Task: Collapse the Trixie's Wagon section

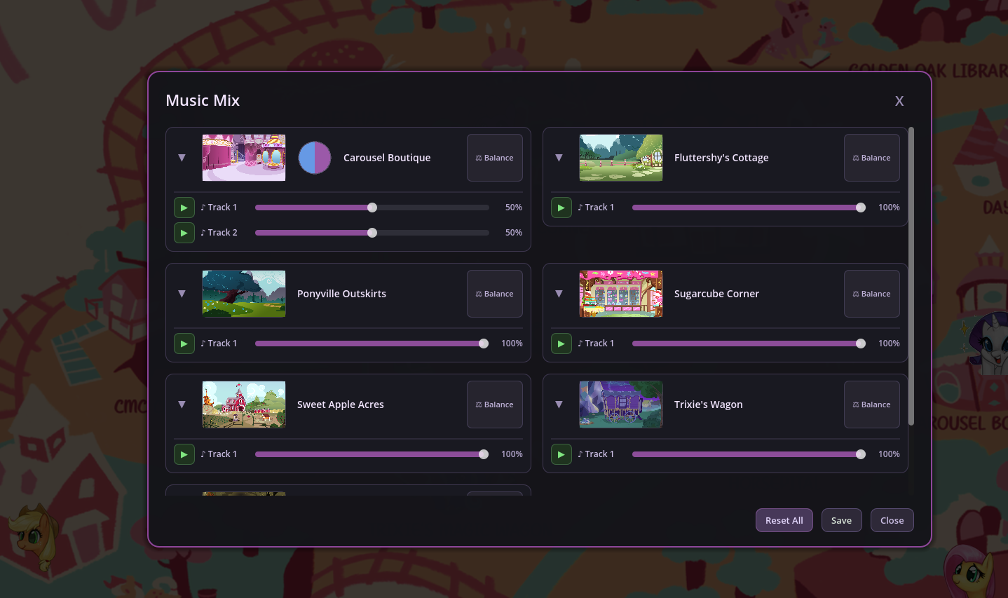Action: [559, 405]
